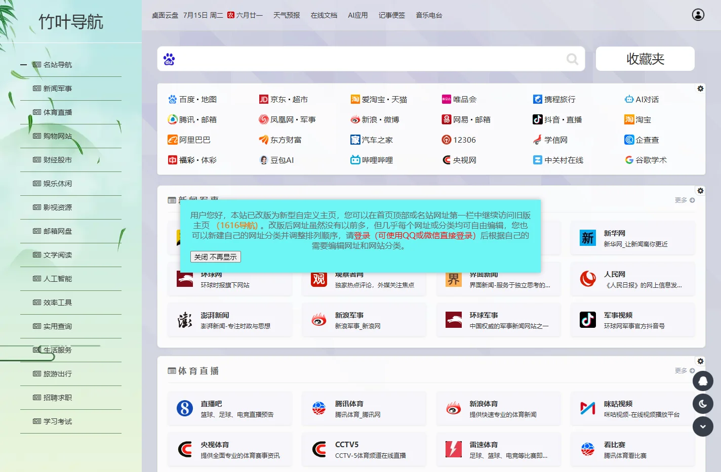Click 音乐电台 in the top bar
This screenshot has height=472, width=721.
pos(429,15)
